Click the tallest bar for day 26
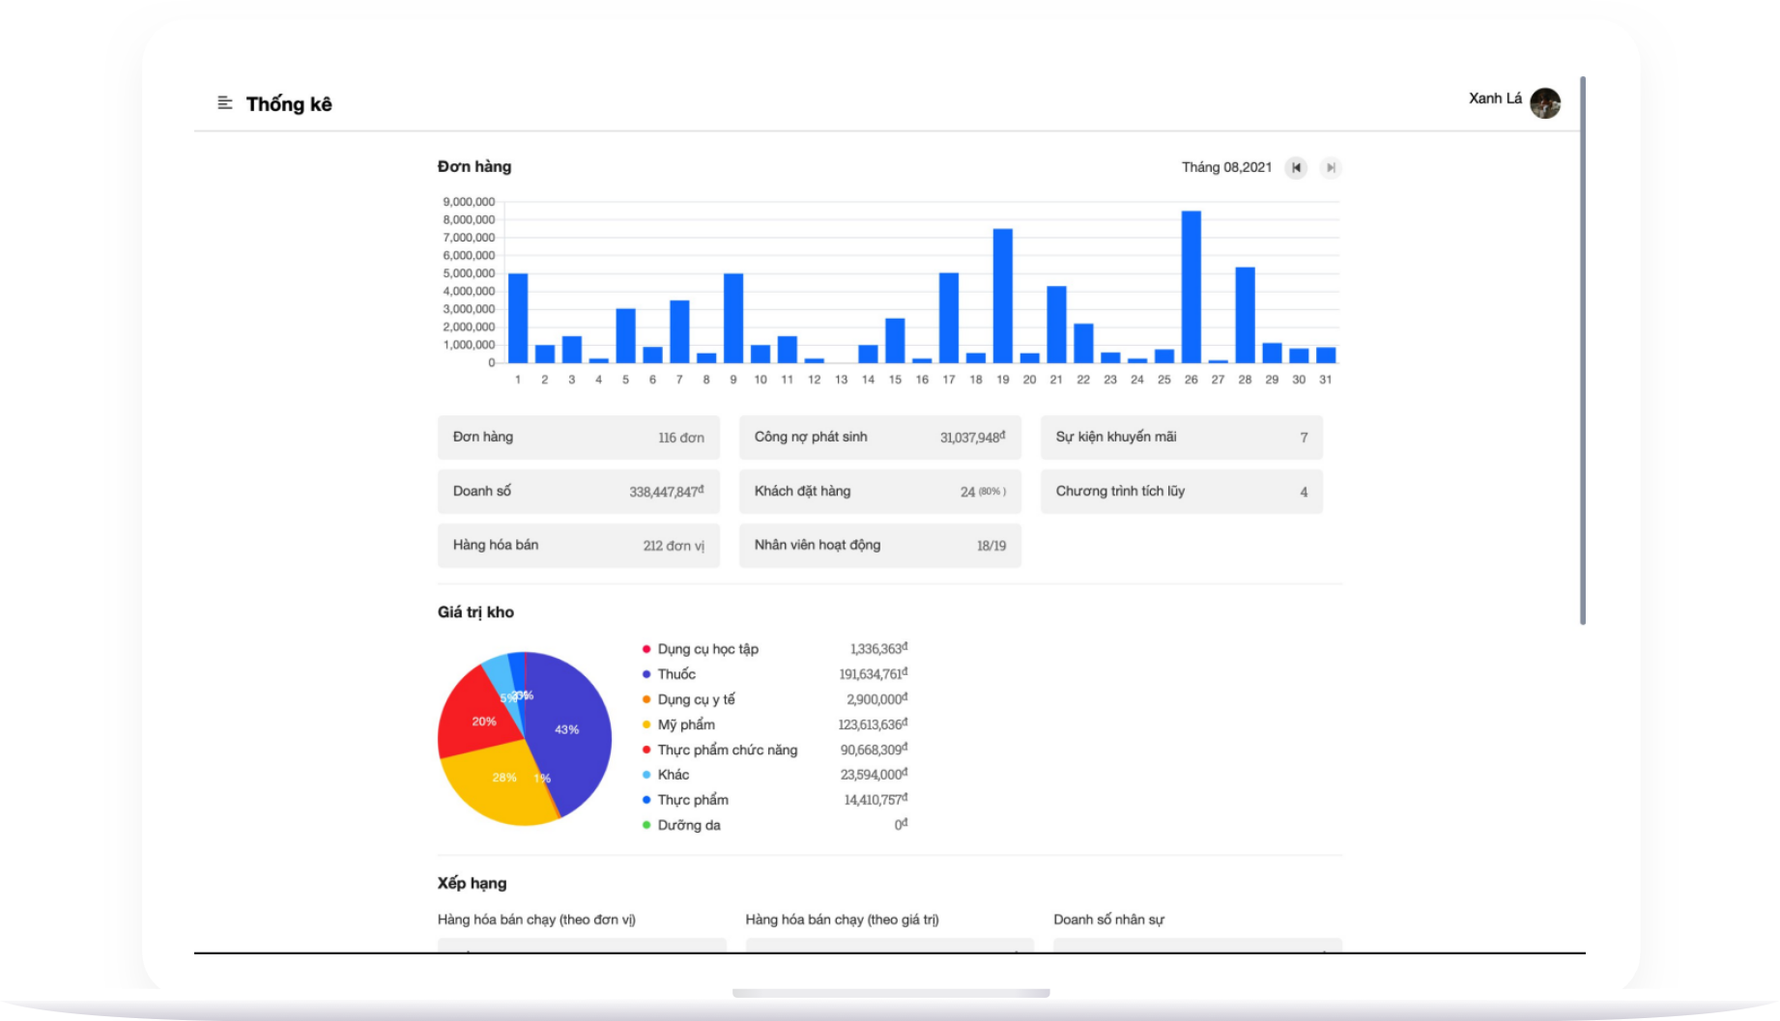1780x1021 pixels. click(x=1191, y=287)
